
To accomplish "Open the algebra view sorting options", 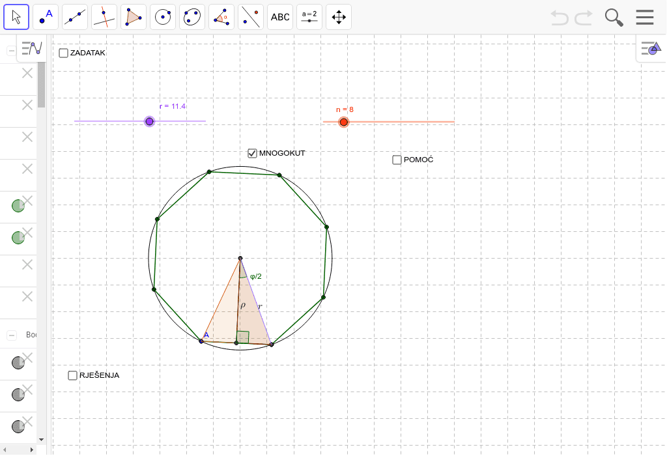I will [x=30, y=48].
